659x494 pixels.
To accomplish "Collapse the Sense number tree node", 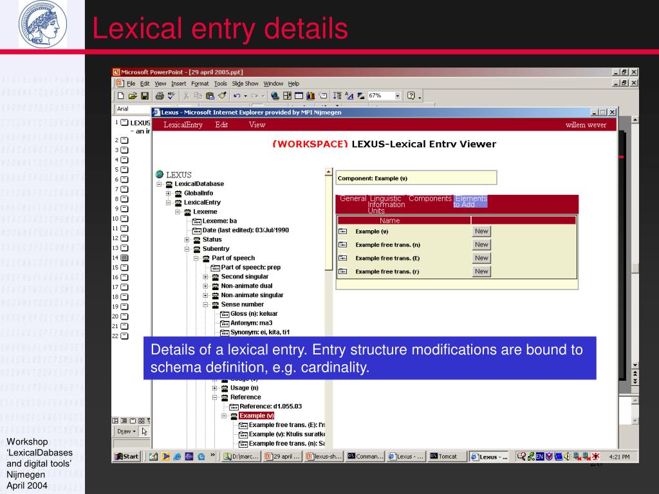I will click(x=205, y=304).
